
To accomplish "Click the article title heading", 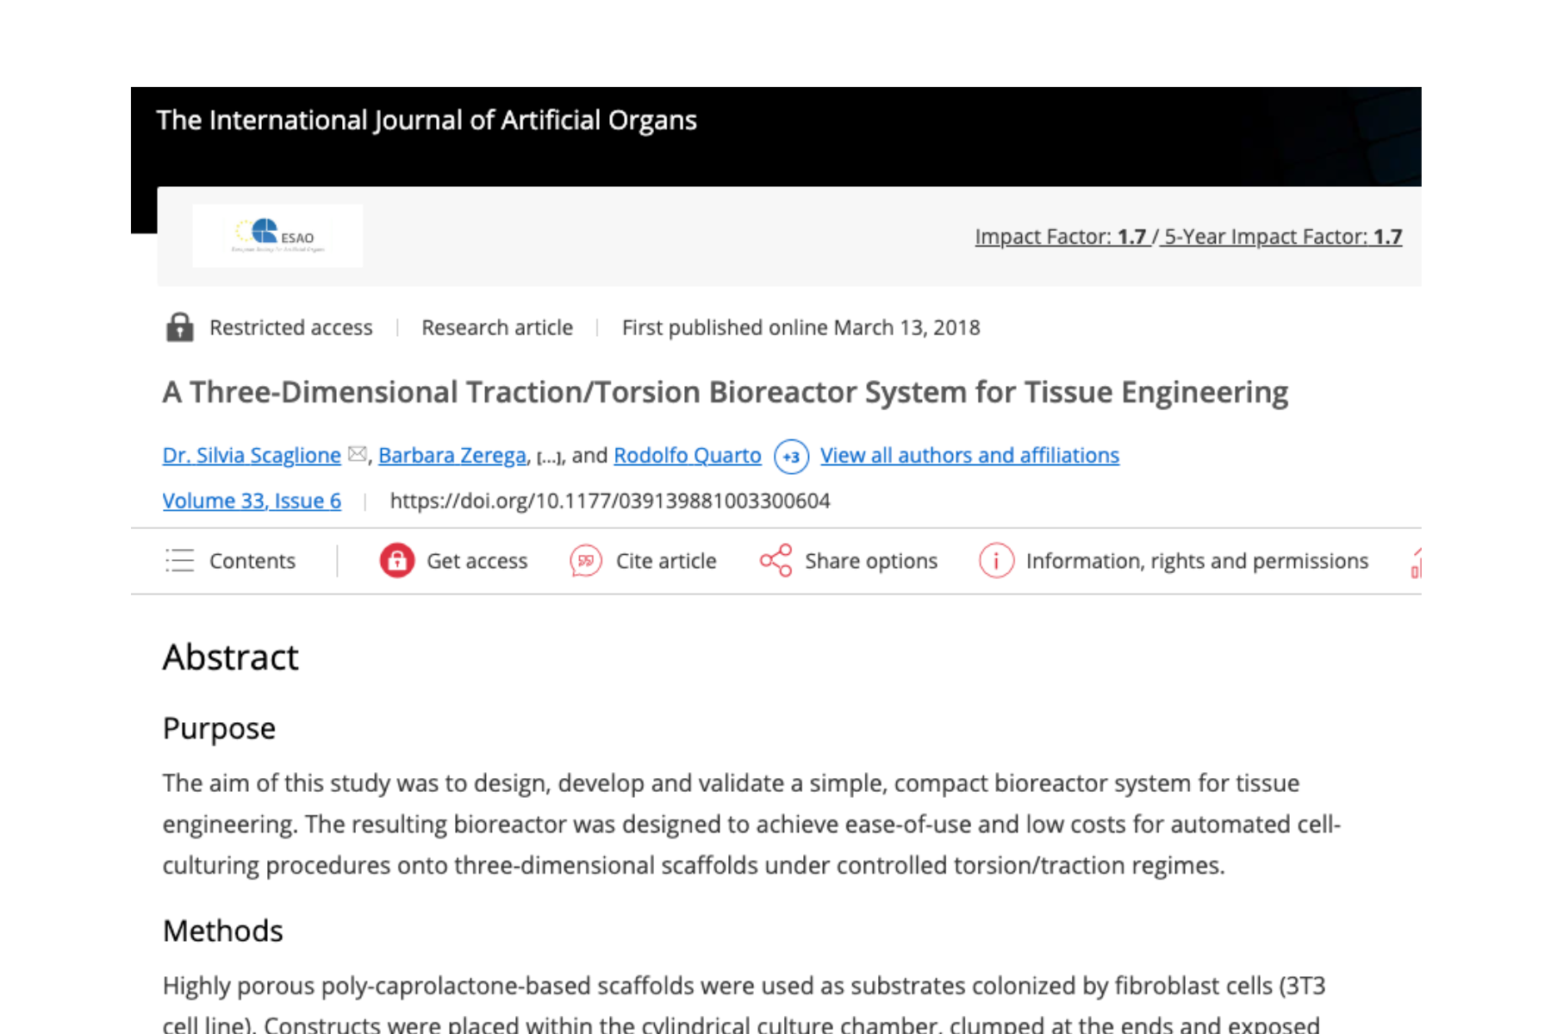I will point(726,392).
